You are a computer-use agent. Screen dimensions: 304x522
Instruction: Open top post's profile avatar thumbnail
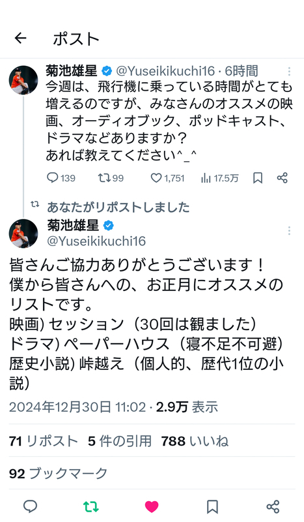23,80
